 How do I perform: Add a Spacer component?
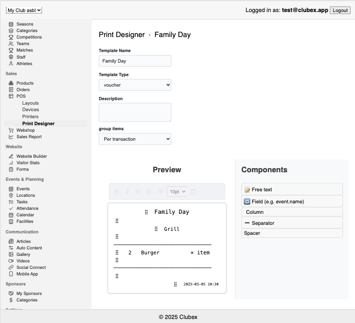[x=292, y=233]
